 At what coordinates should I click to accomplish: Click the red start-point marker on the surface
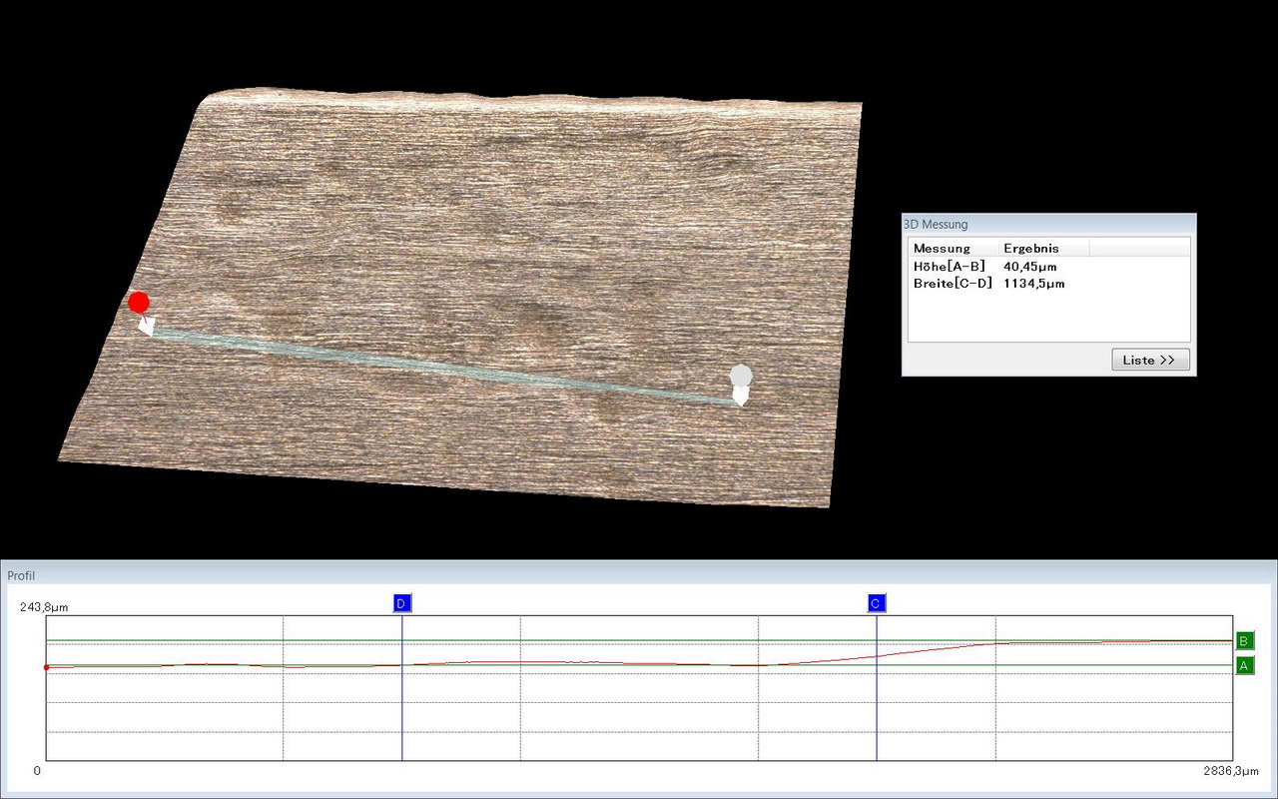(x=139, y=303)
